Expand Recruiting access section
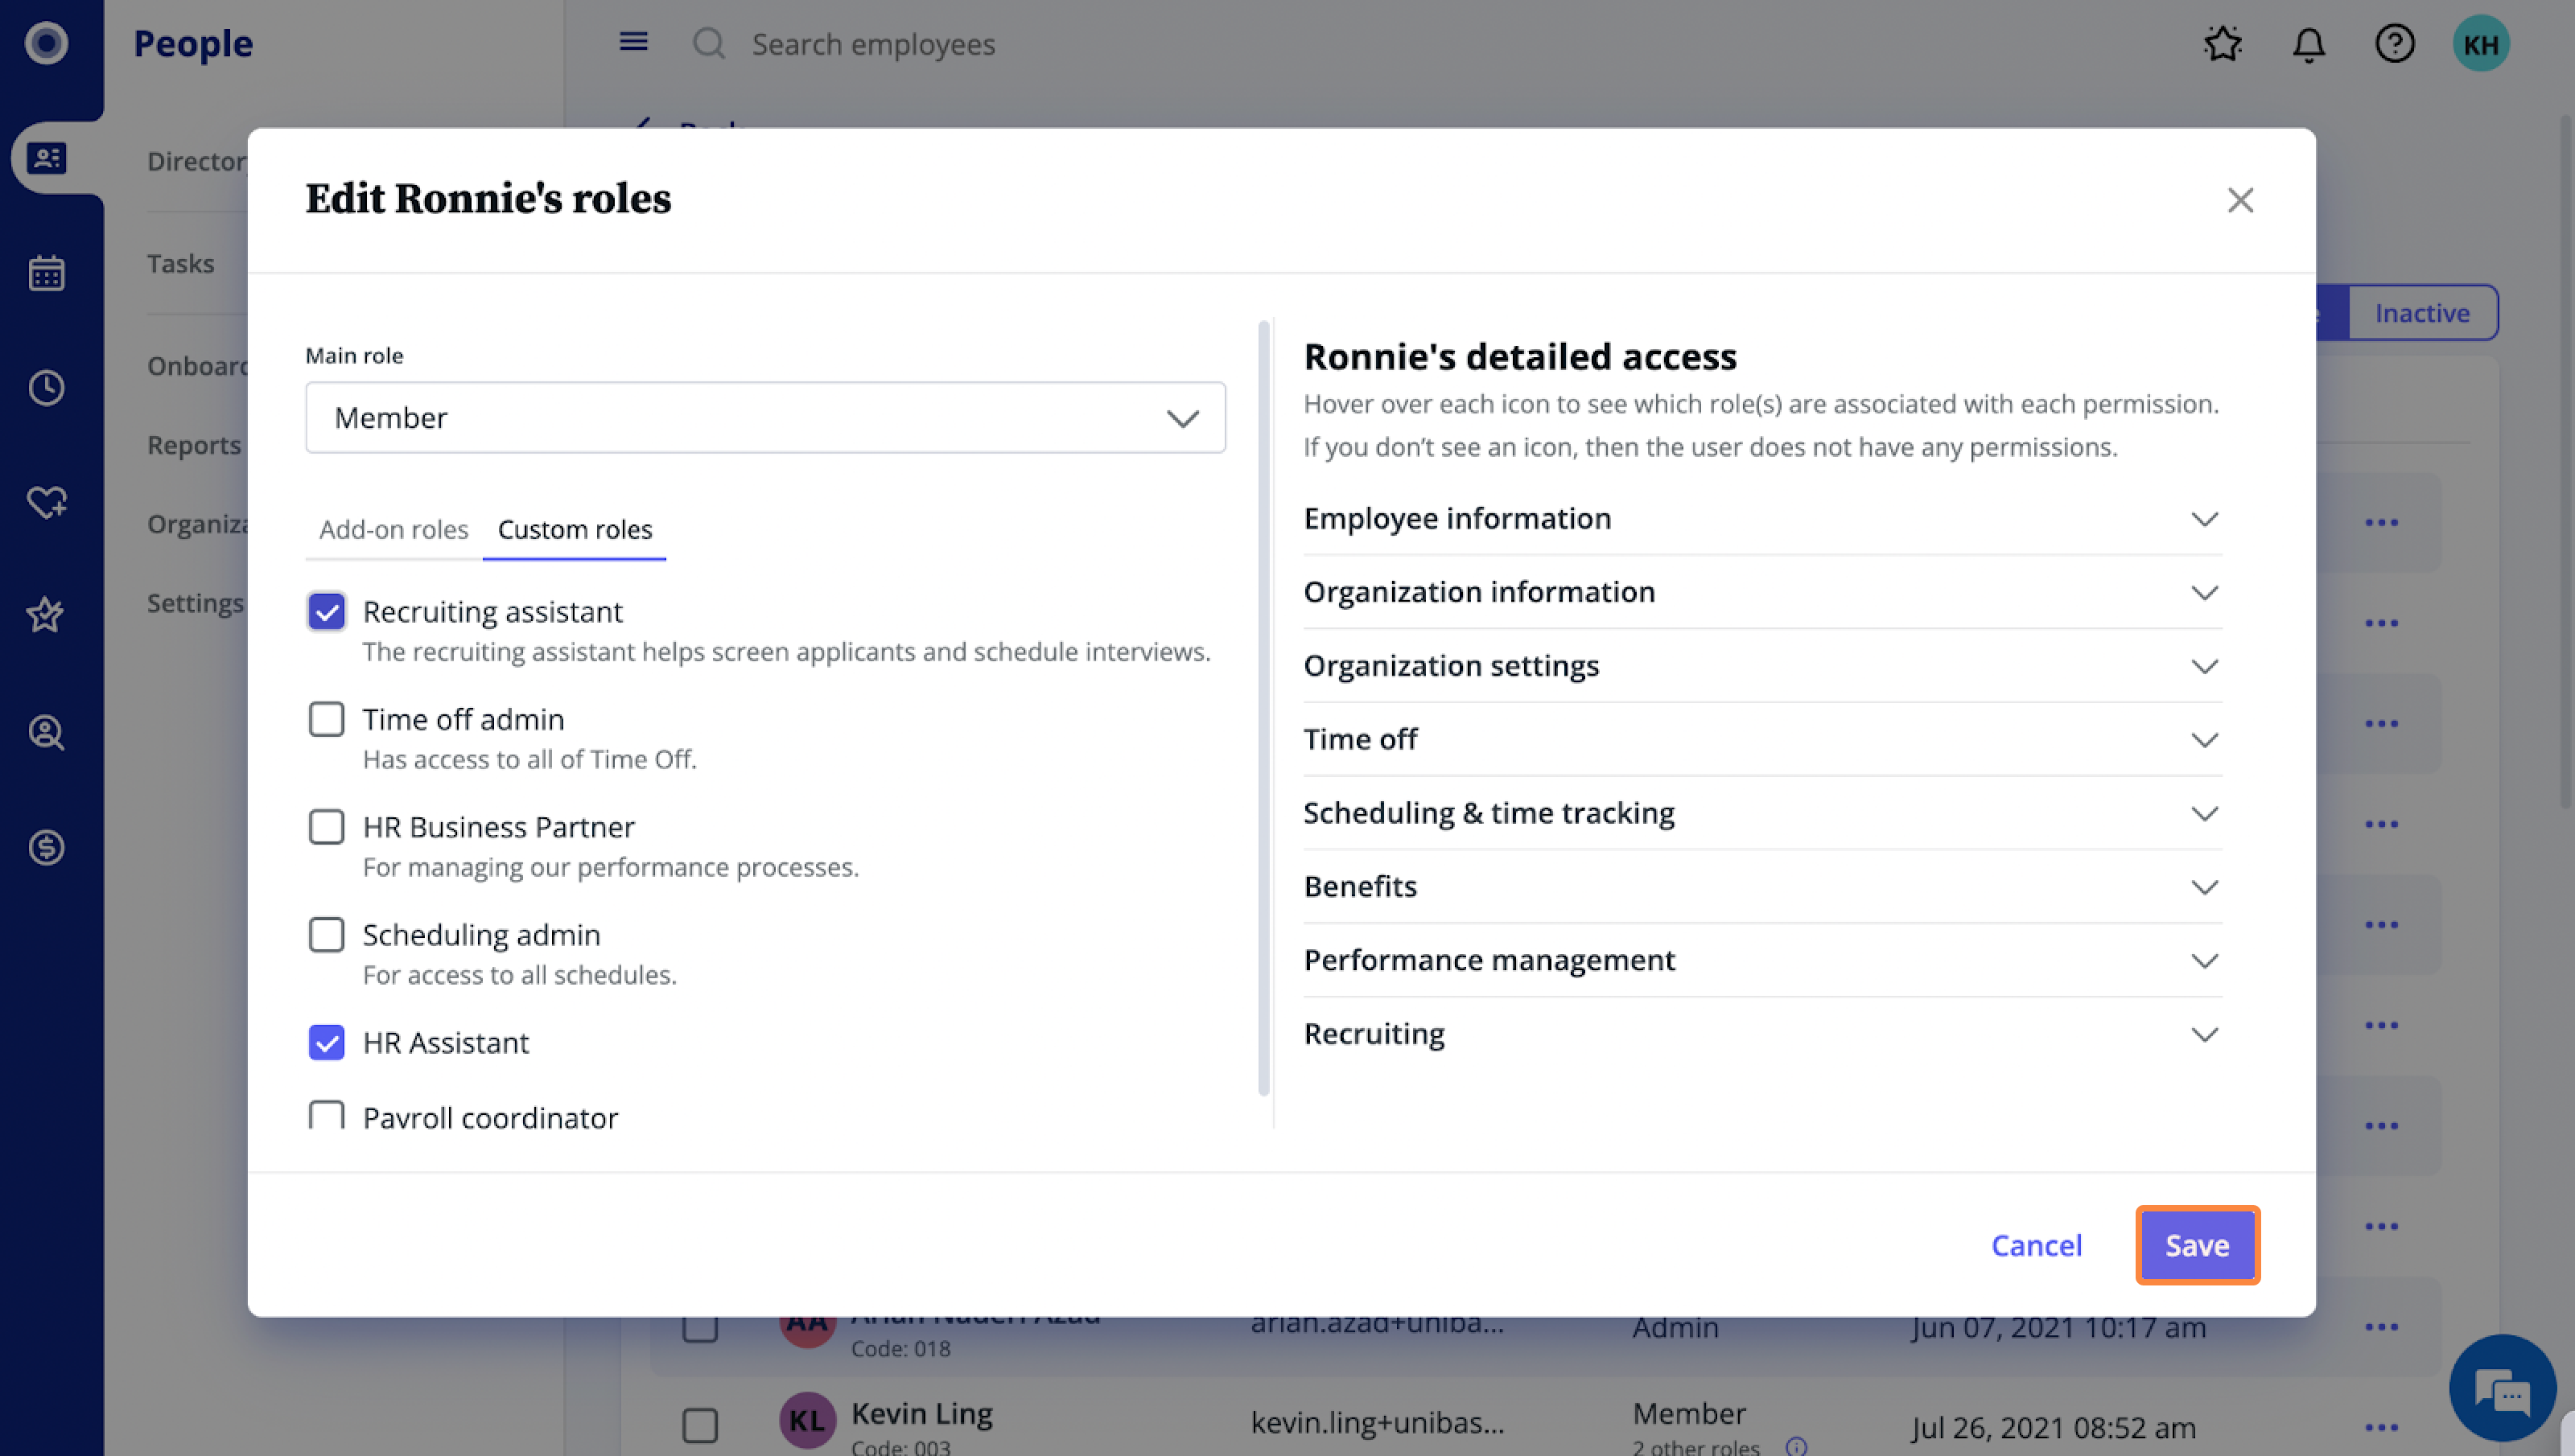This screenshot has height=1456, width=2575. [x=1762, y=1034]
